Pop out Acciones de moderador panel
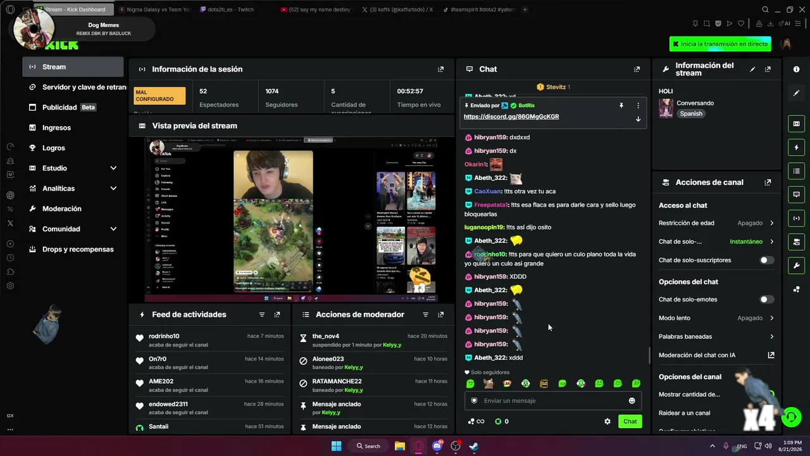 pos(440,315)
